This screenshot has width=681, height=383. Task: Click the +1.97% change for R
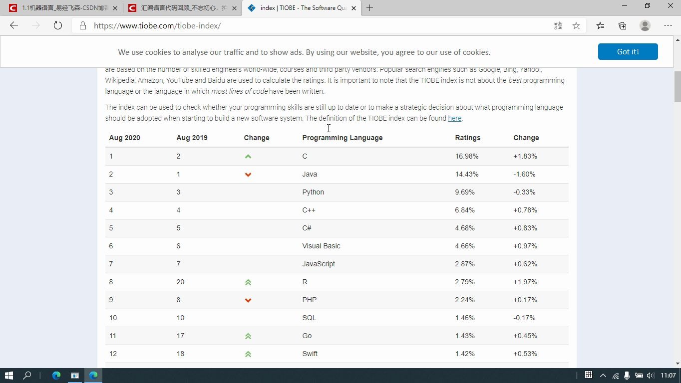(525, 282)
